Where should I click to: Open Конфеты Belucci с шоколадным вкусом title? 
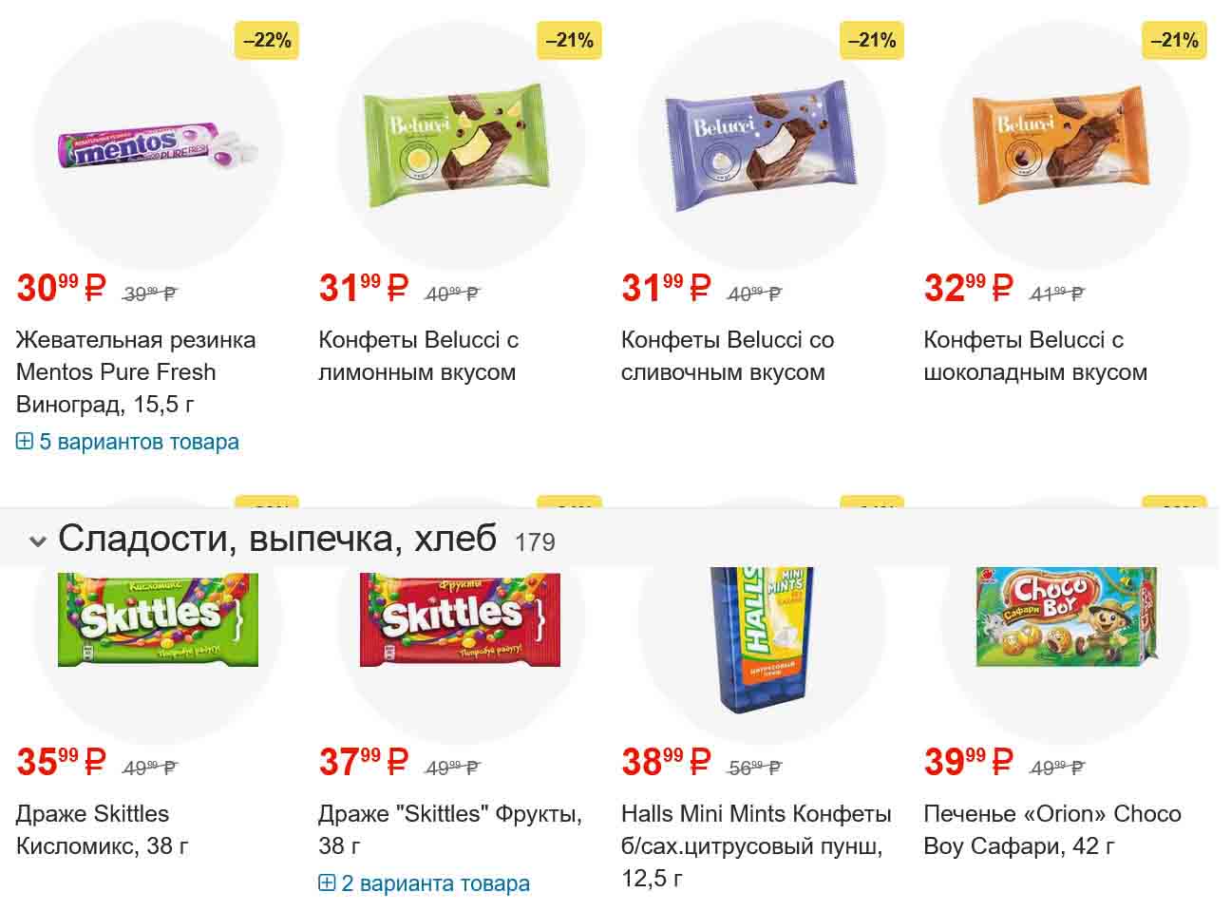1034,356
